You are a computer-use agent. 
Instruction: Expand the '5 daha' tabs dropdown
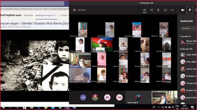[x=65, y=15]
